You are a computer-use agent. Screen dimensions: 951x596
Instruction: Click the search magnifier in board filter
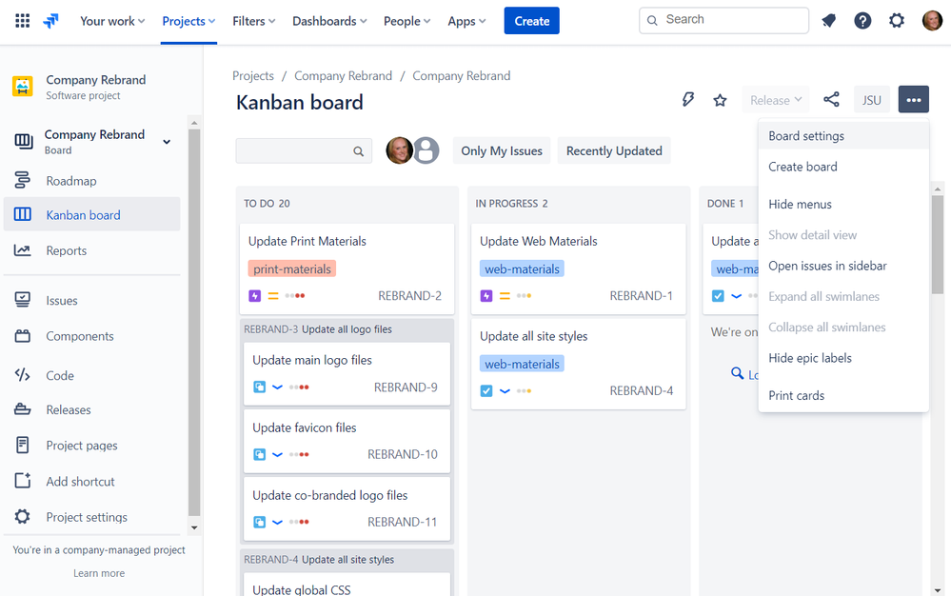pyautogui.click(x=359, y=151)
